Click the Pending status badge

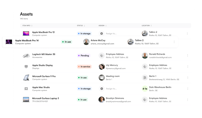click(x=83, y=56)
